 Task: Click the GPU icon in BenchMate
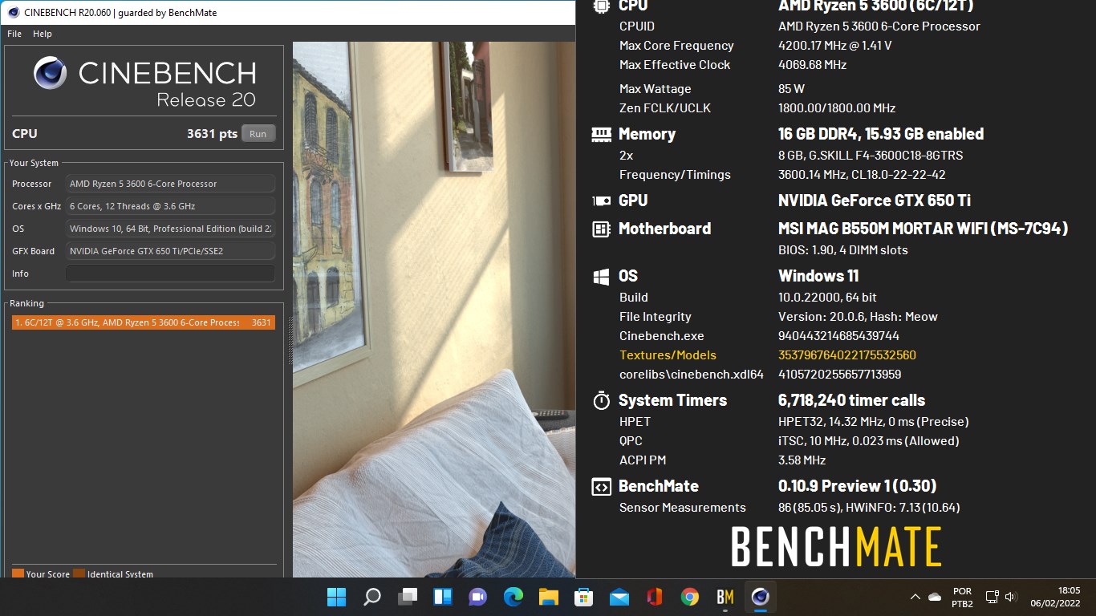tap(601, 201)
